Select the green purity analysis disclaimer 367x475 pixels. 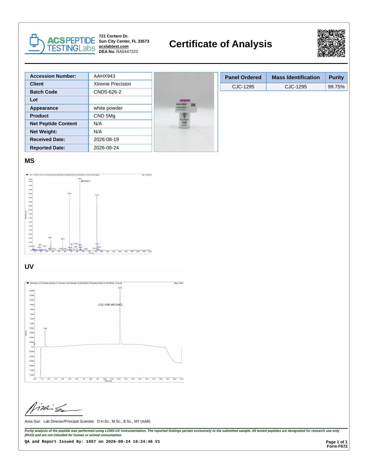[x=182, y=433]
